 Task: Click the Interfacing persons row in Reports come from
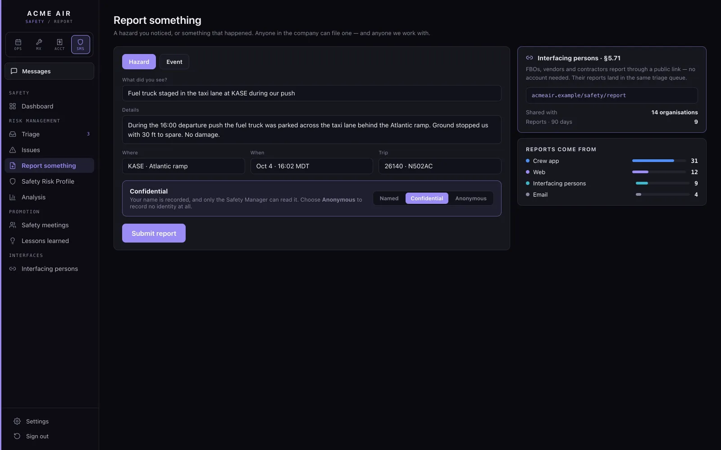coord(611,183)
